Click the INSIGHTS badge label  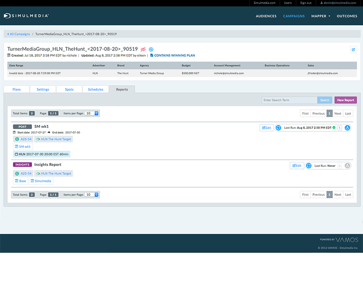coord(22,165)
